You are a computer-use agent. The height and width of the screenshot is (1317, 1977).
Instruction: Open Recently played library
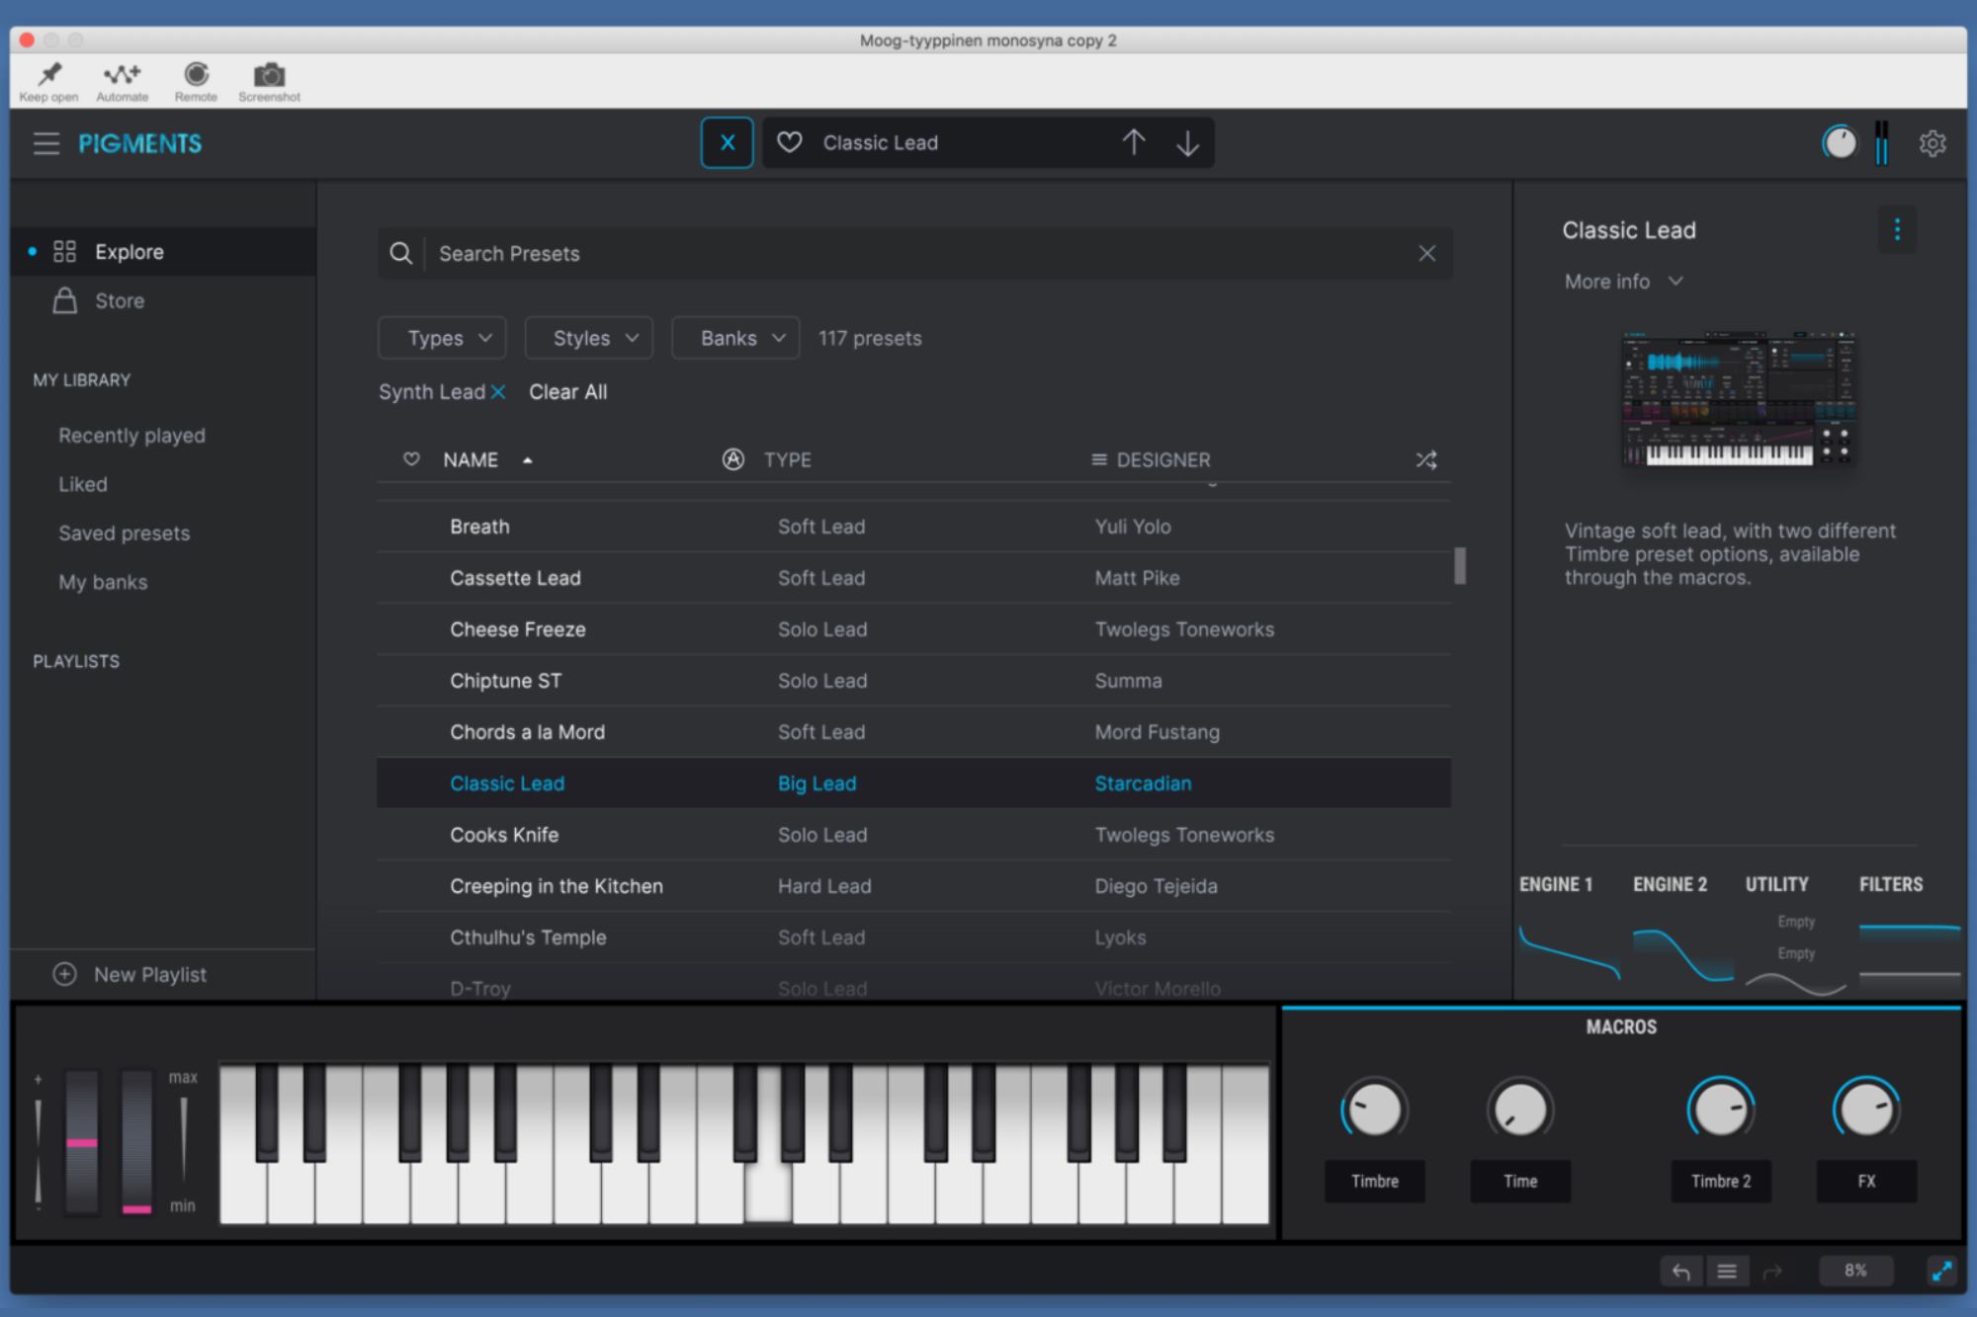point(131,436)
